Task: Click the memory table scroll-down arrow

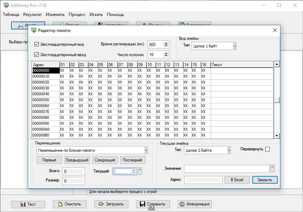Action: (x=277, y=135)
